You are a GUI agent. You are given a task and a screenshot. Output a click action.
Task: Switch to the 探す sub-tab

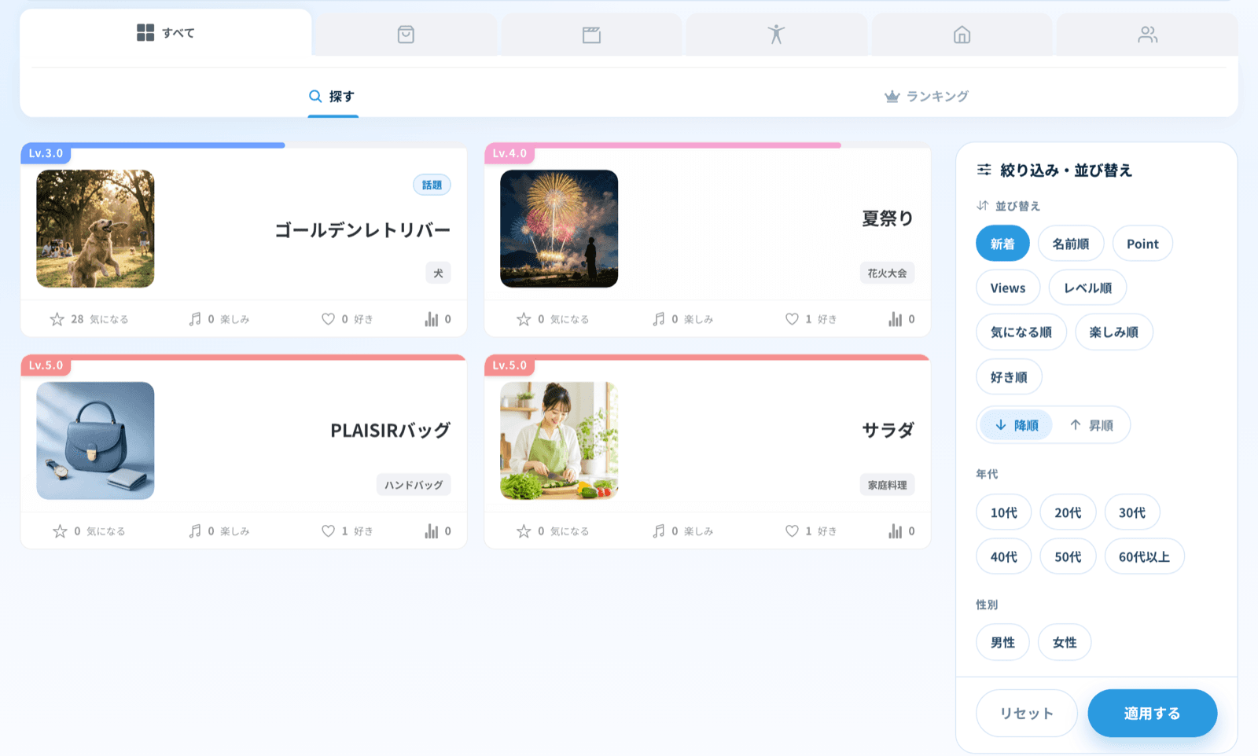pos(333,97)
